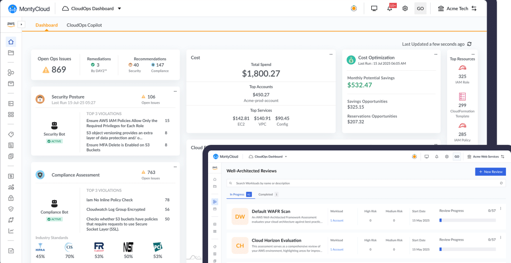Screen dimensions: 511x263
Task: Expand the sidebar using arrow beside AWS logo
Action: [x=21, y=24]
